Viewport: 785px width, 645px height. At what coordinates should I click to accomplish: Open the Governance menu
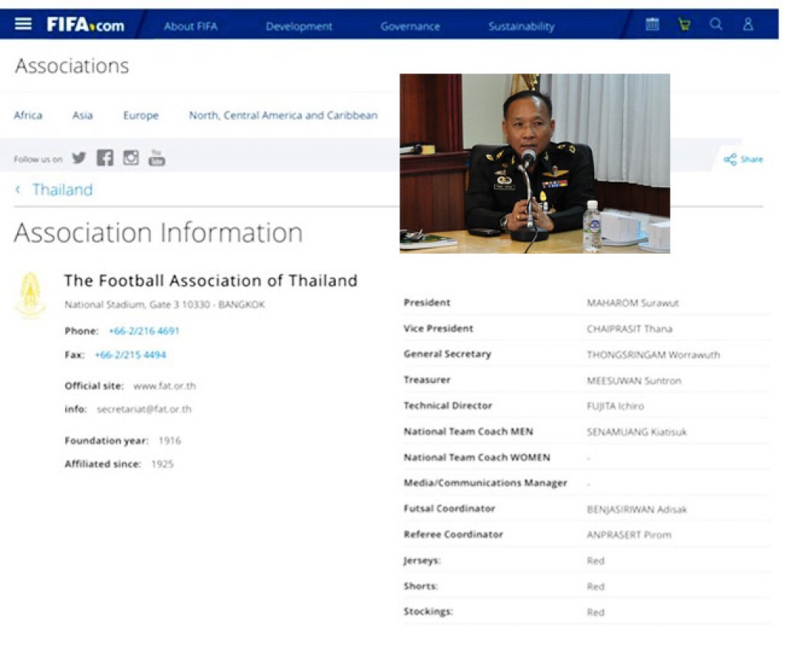point(410,27)
